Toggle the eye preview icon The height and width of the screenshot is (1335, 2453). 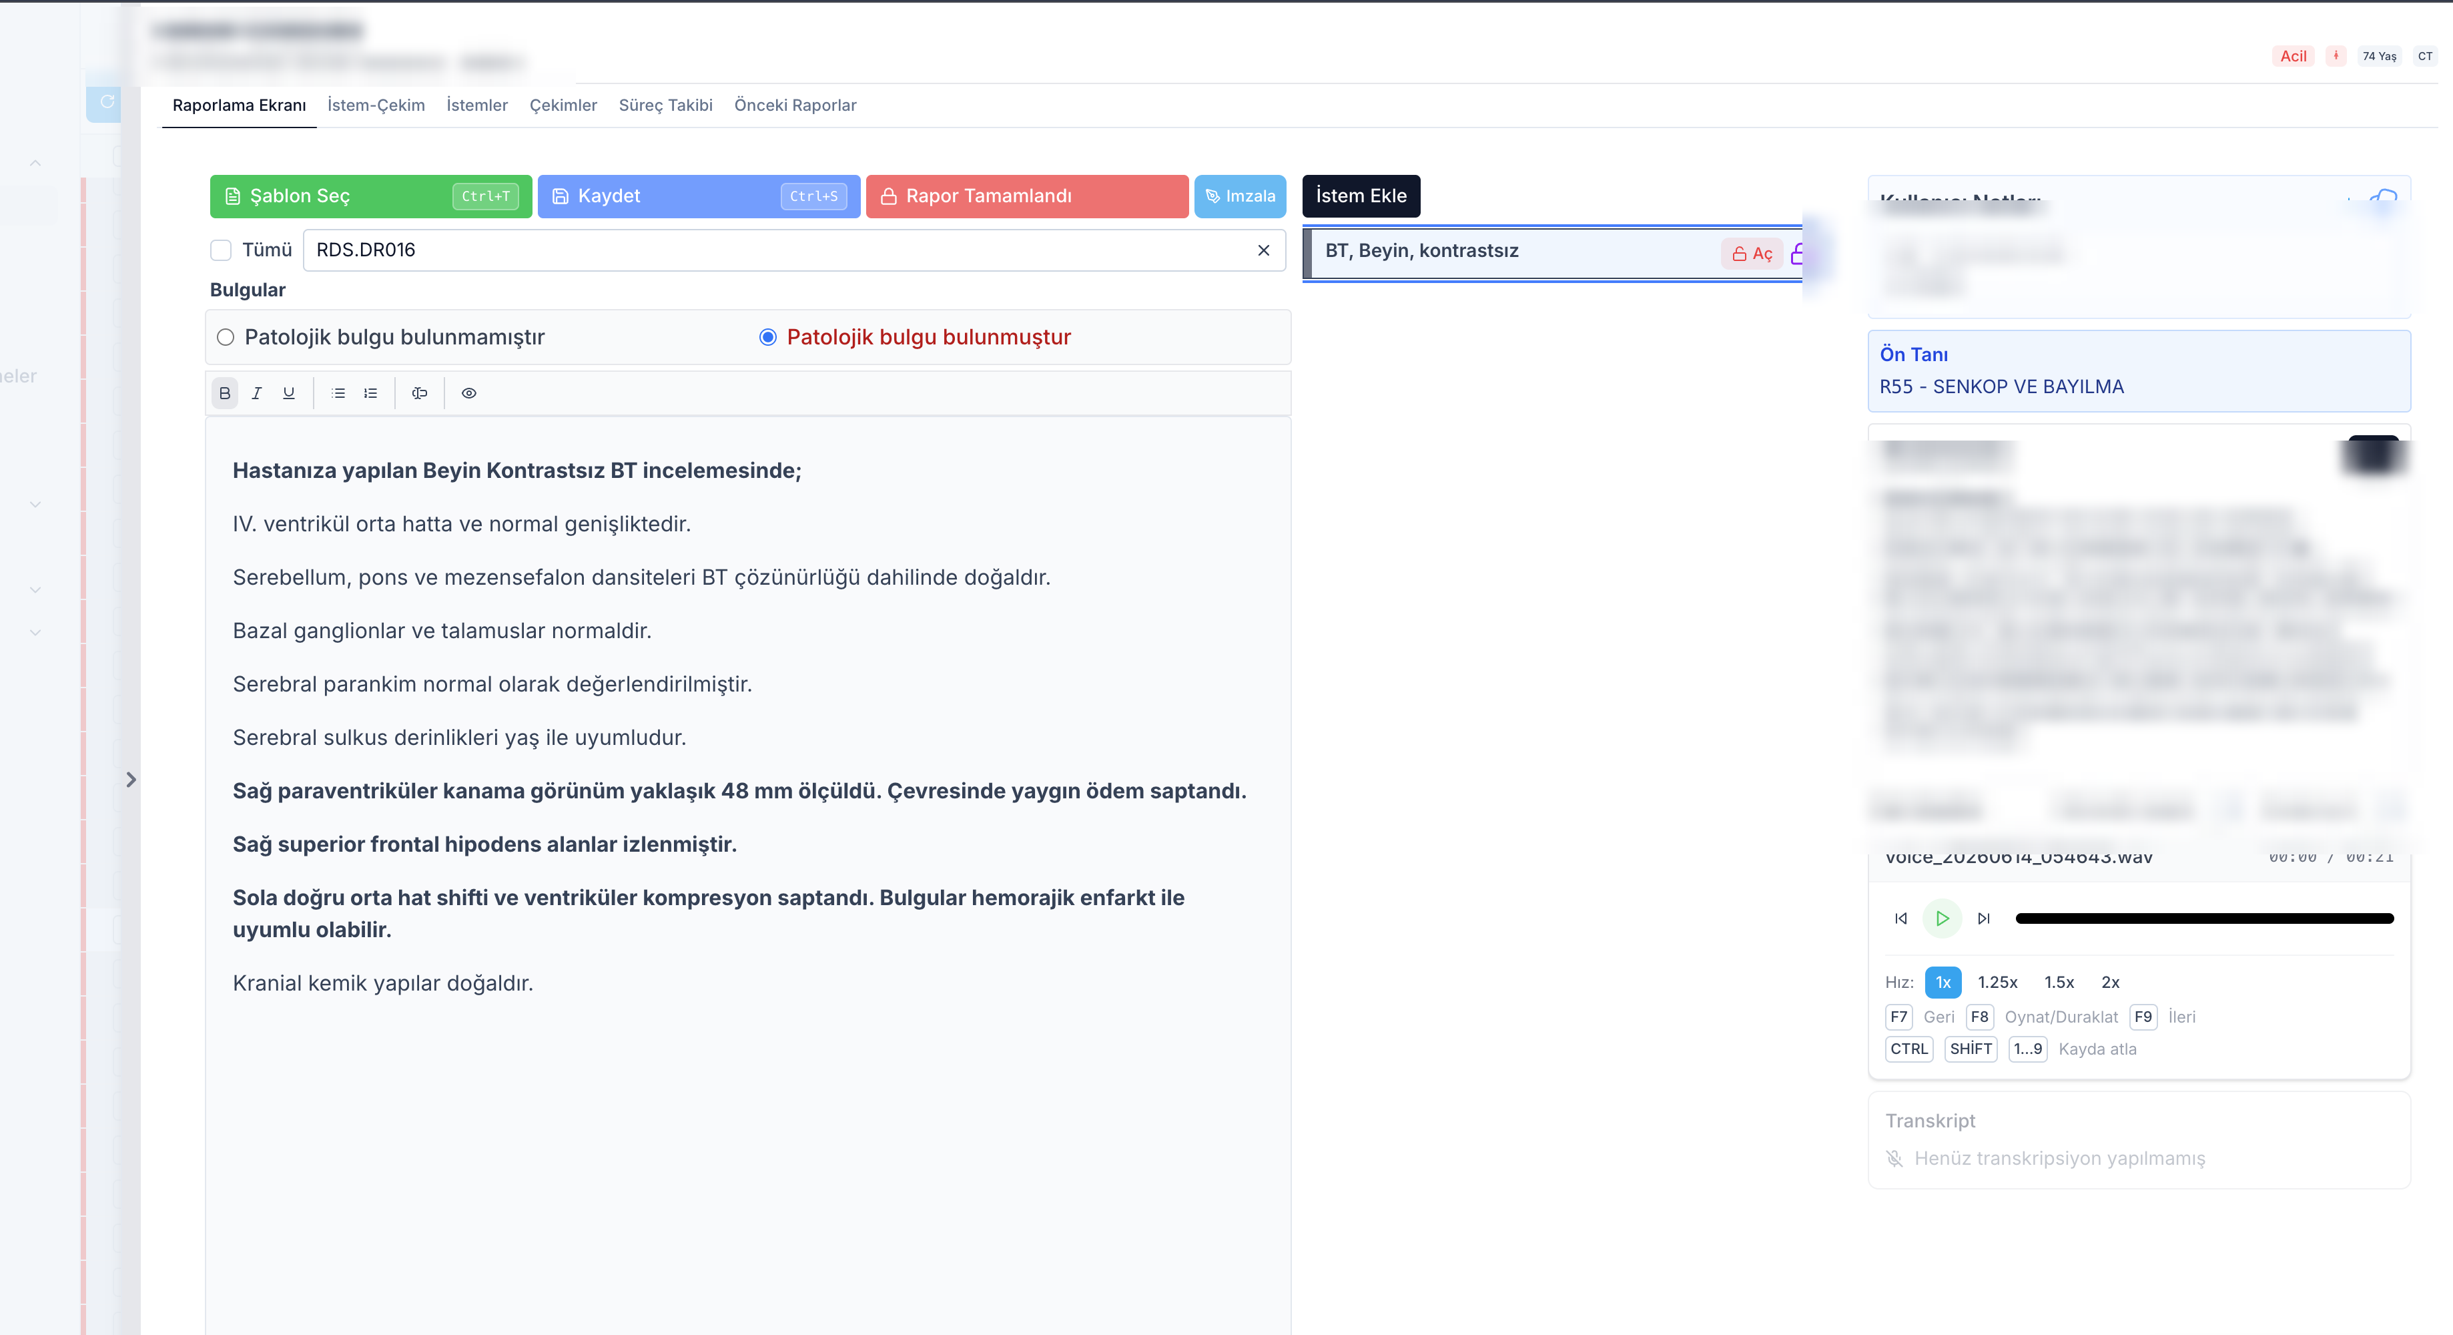[468, 393]
